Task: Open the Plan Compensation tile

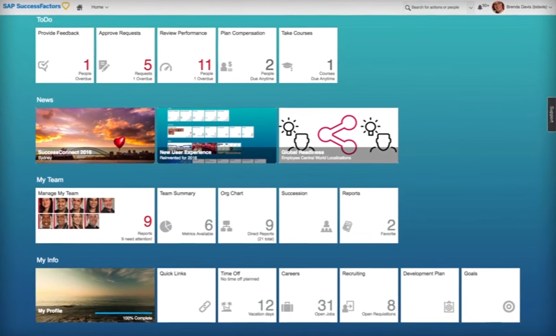Action: pyautogui.click(x=247, y=55)
